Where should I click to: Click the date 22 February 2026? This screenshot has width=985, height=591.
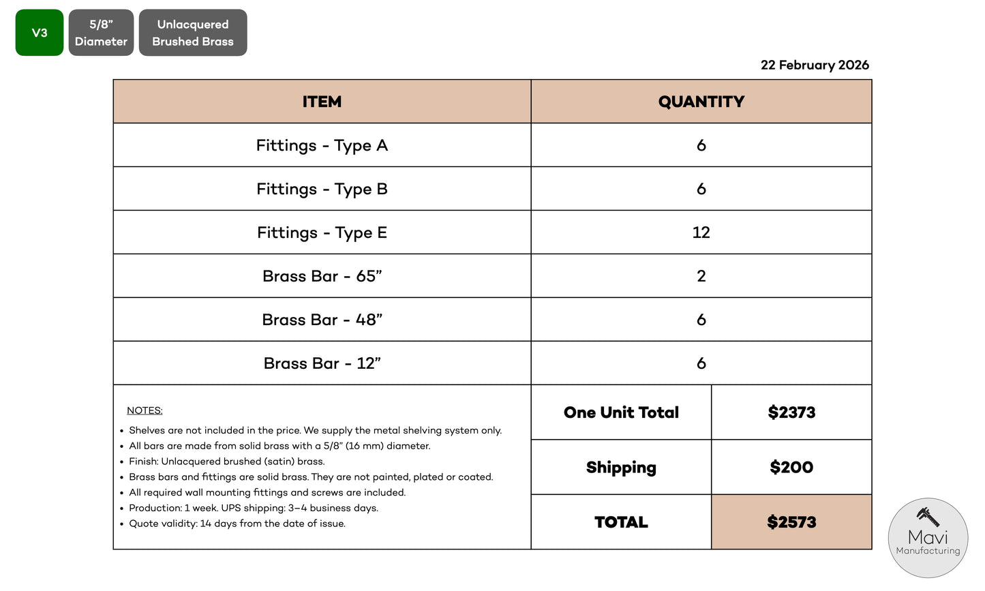(x=815, y=65)
